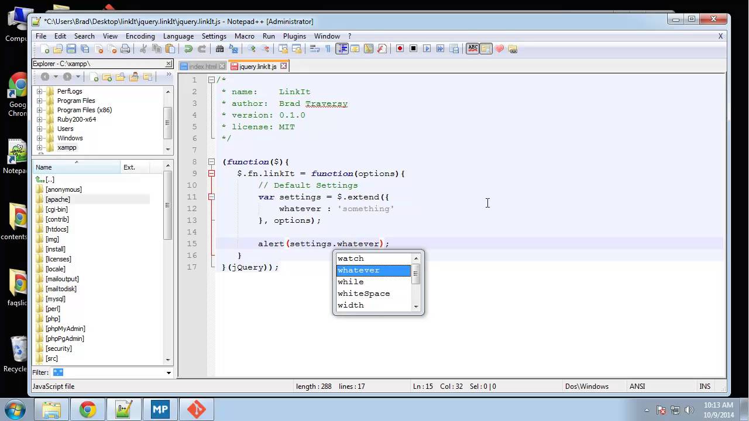Click the Windows Start button
Viewport: 749px width, 421px height.
pyautogui.click(x=15, y=409)
